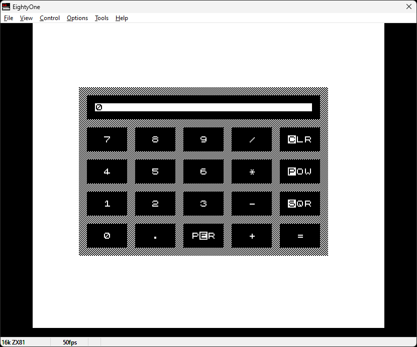This screenshot has height=347, width=417.
Task: Open the Tools menu
Action: click(x=101, y=18)
